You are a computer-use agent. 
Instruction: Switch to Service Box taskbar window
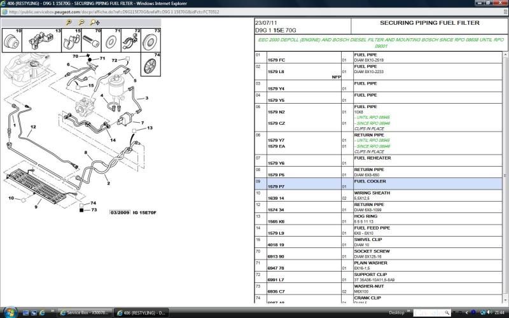click(x=85, y=313)
